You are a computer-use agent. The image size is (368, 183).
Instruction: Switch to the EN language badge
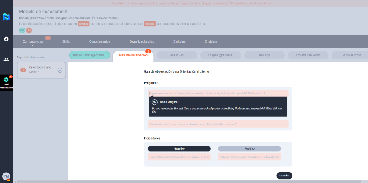click(22, 30)
